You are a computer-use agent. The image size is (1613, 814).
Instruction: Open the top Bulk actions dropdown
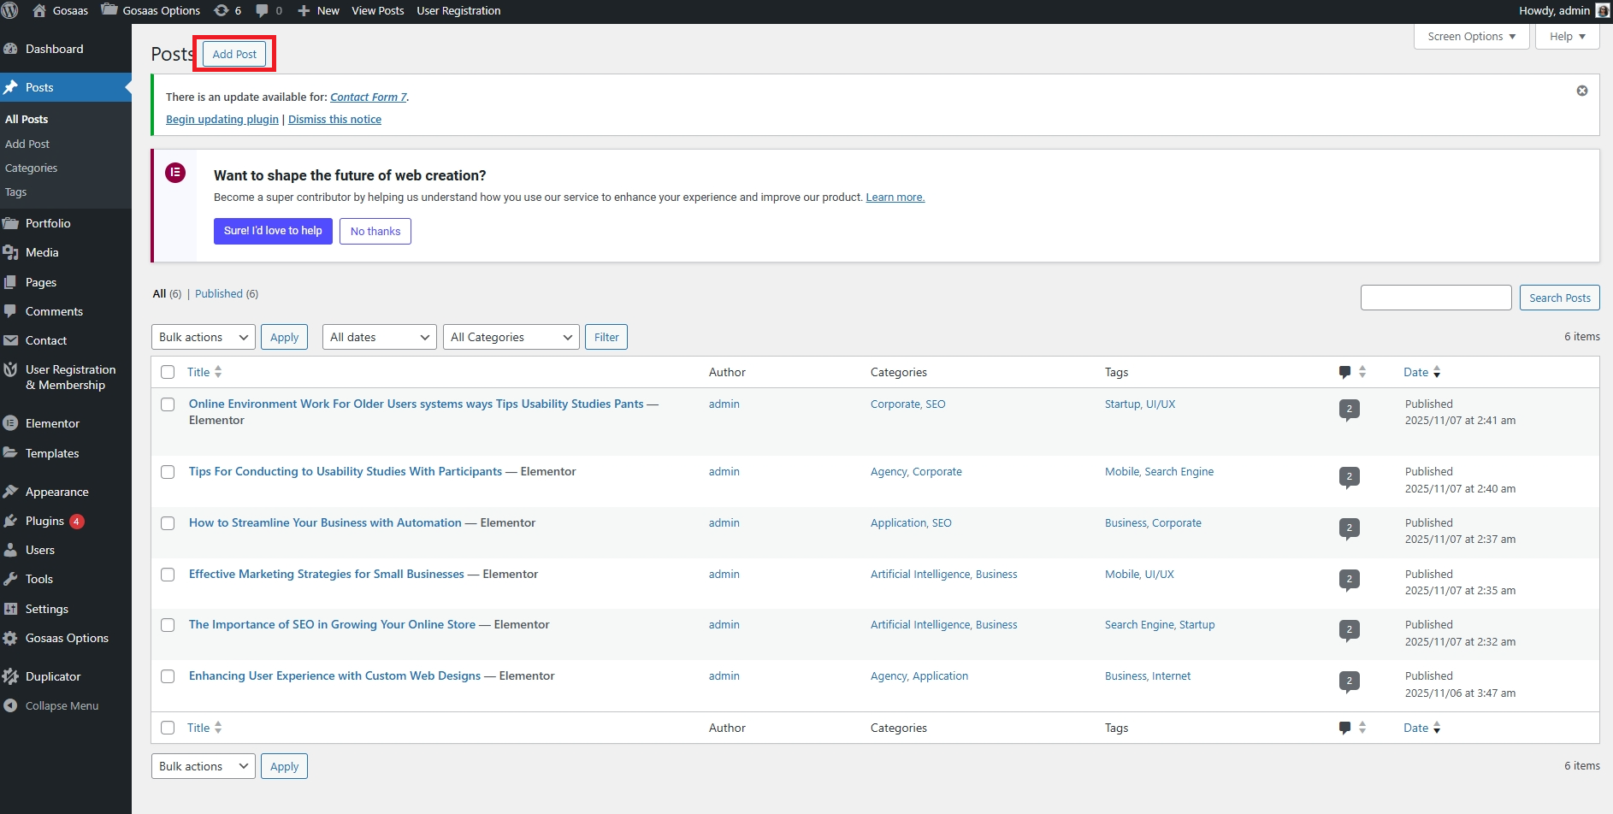click(x=203, y=338)
